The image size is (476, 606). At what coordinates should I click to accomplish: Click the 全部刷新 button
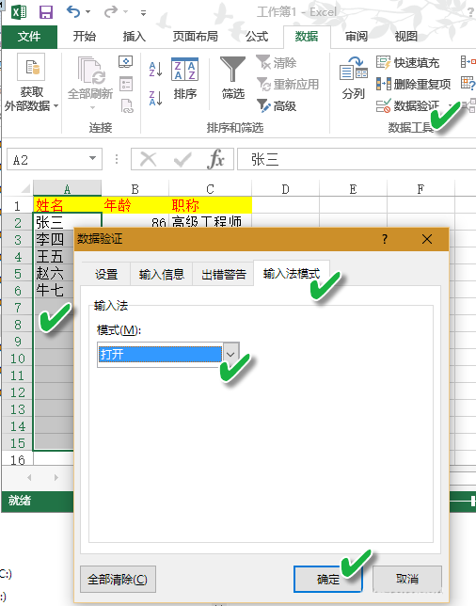click(x=90, y=83)
